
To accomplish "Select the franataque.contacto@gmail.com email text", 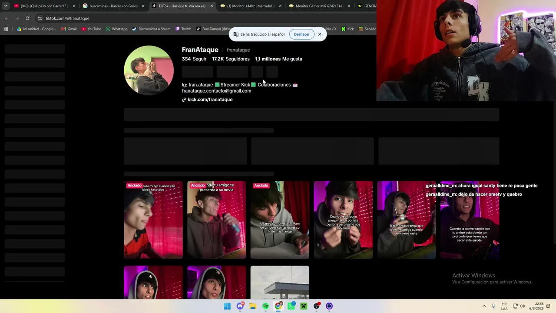I will click(216, 91).
